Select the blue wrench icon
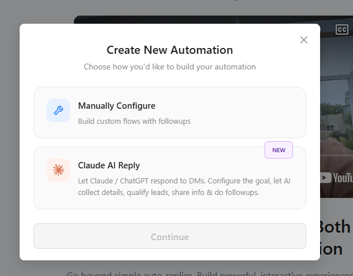353x276 pixels. click(58, 111)
